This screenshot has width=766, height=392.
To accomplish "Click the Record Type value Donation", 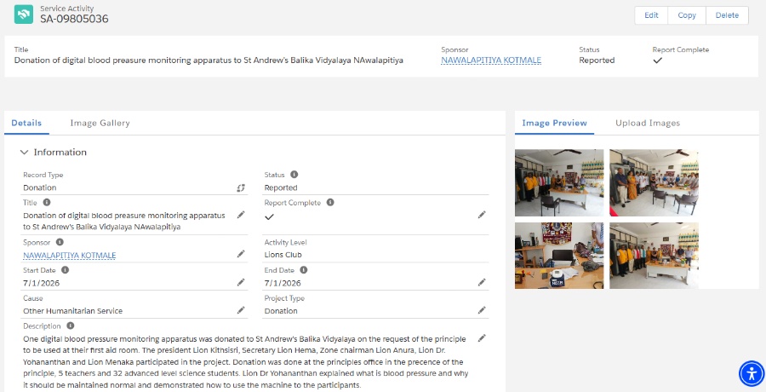I will (x=39, y=187).
